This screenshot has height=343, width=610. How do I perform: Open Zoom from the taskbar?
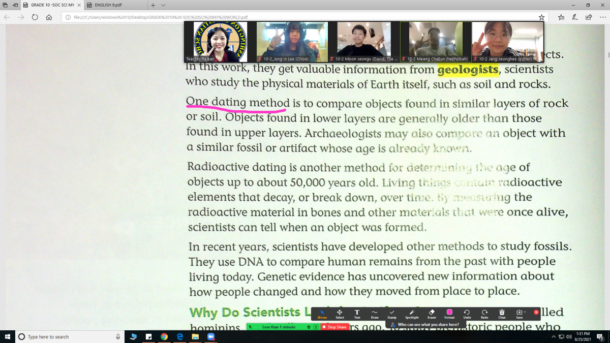point(210,336)
